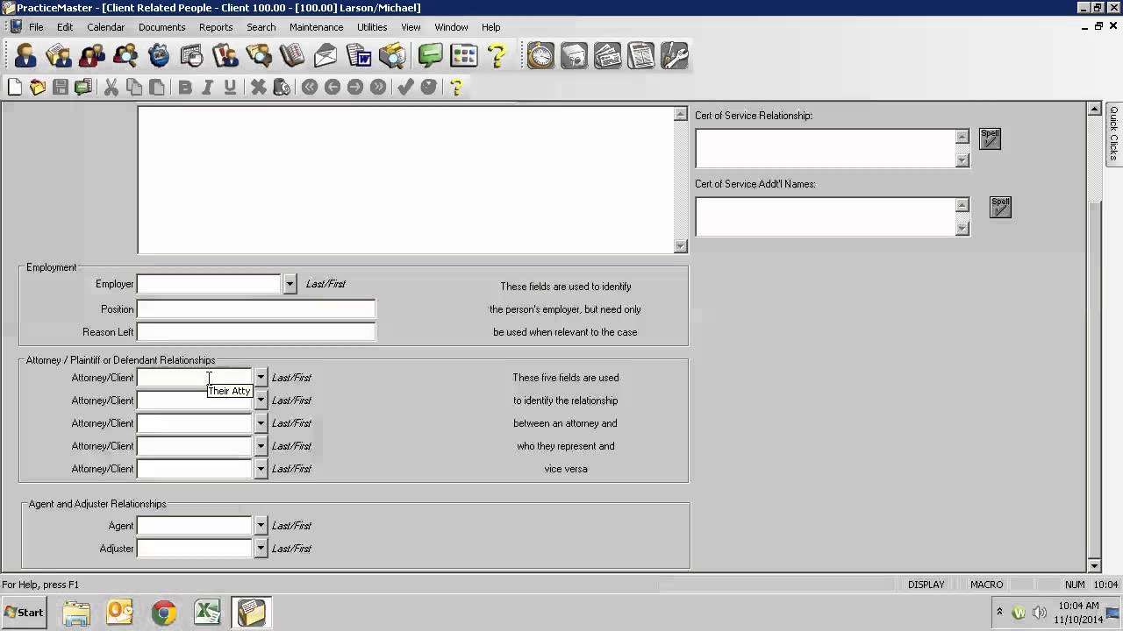Click the Windows Start button

(x=24, y=613)
